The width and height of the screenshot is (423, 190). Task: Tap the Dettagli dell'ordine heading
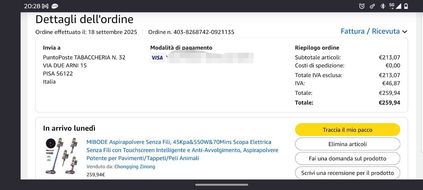(84, 19)
